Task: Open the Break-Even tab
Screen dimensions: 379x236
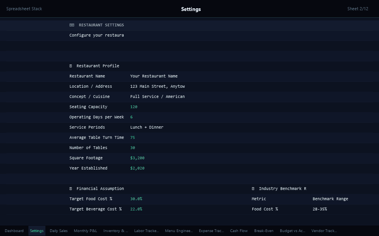Action: coord(264,231)
